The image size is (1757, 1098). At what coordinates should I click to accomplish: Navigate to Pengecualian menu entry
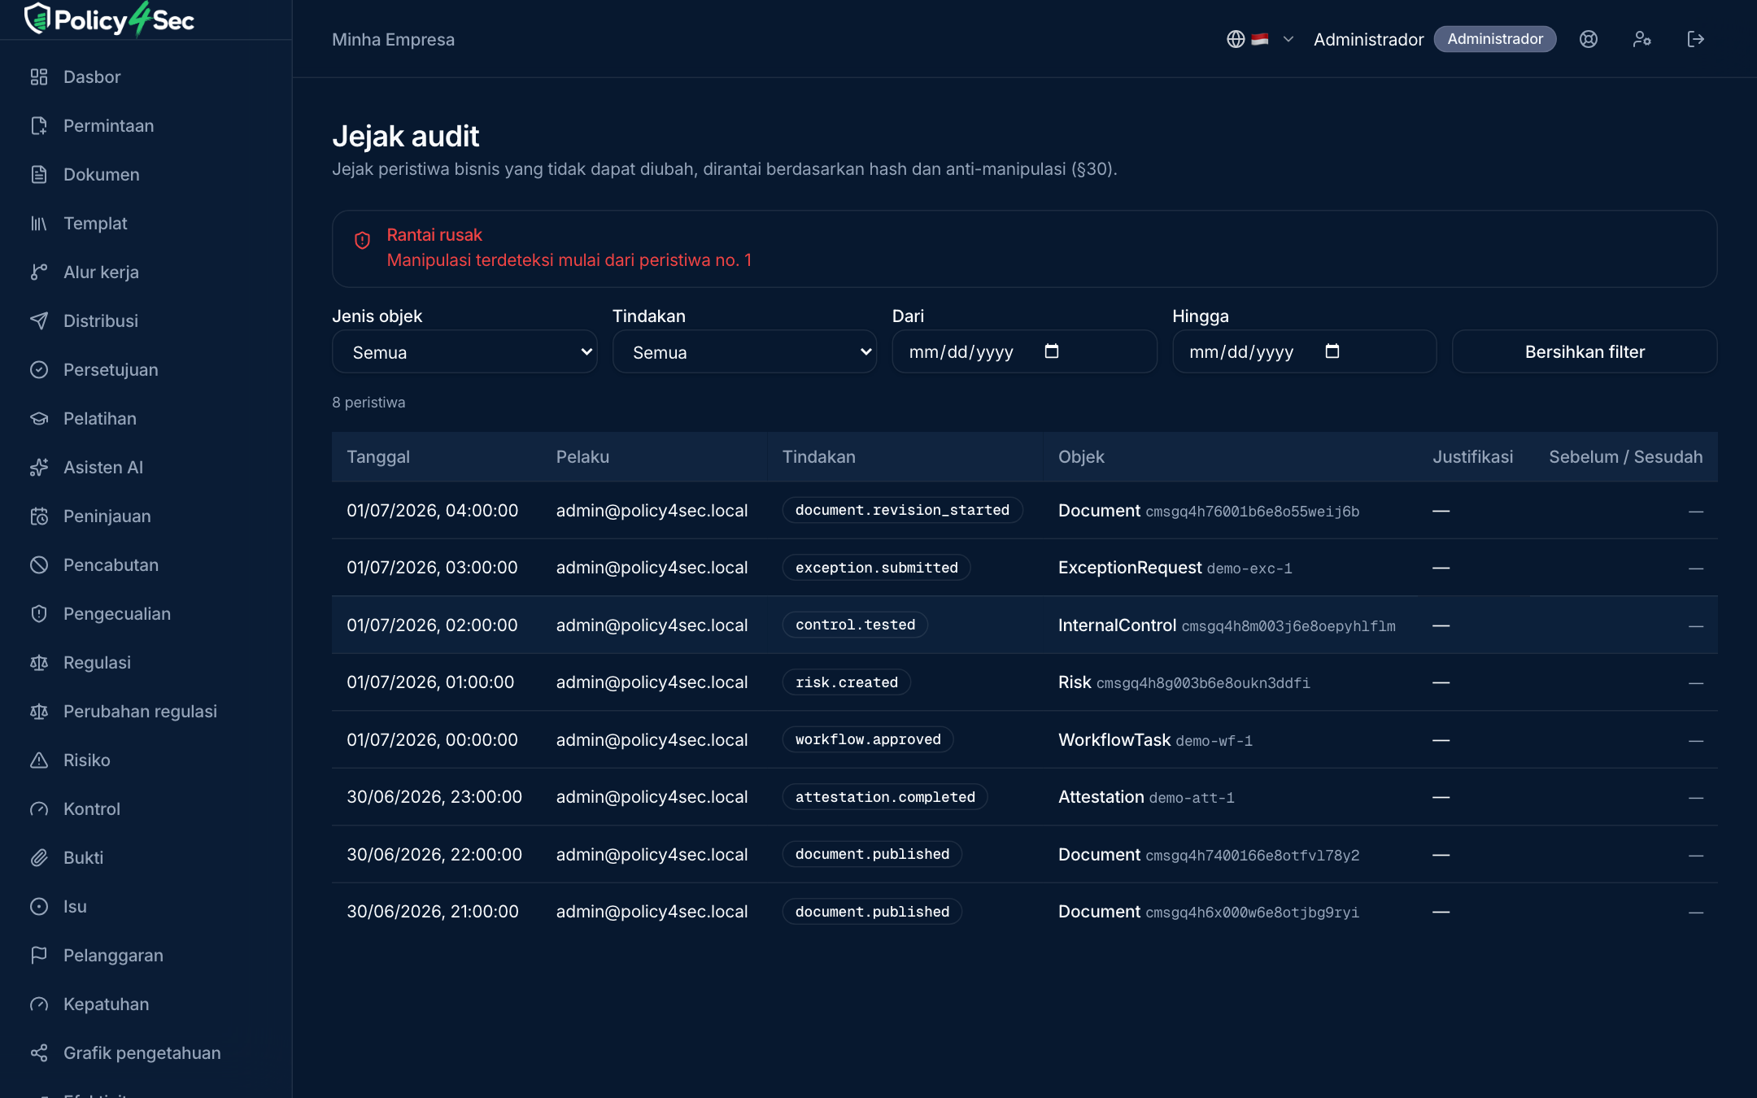pyautogui.click(x=146, y=614)
